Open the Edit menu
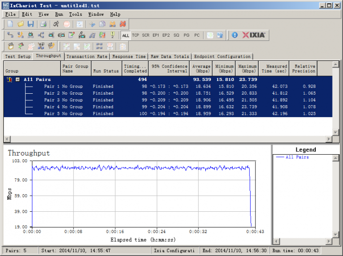The image size is (343, 256). click(27, 14)
